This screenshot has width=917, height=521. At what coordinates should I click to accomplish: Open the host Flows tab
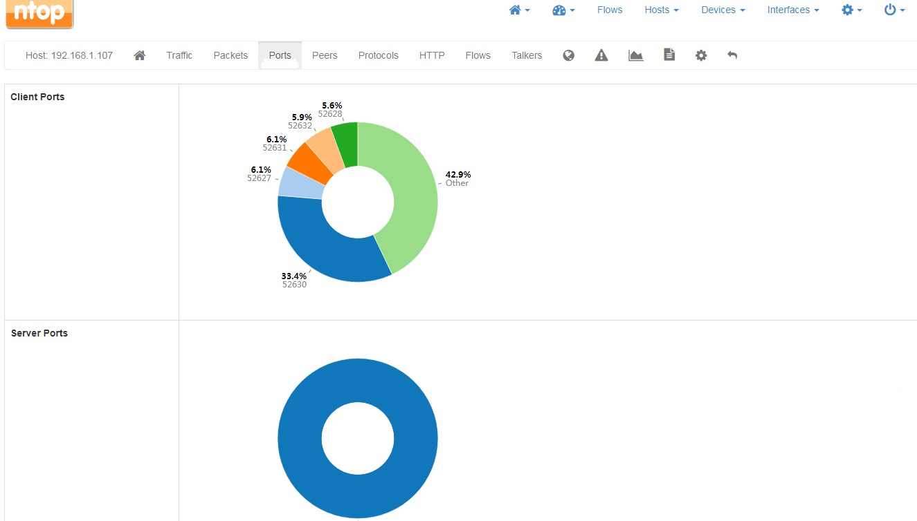(x=478, y=55)
